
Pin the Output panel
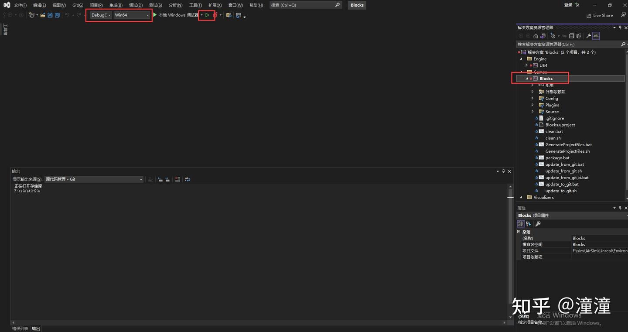point(503,171)
